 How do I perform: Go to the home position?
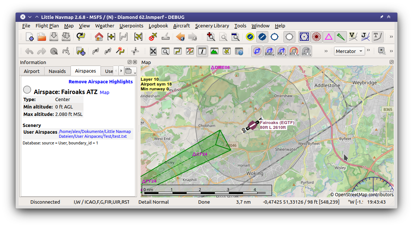99,37
